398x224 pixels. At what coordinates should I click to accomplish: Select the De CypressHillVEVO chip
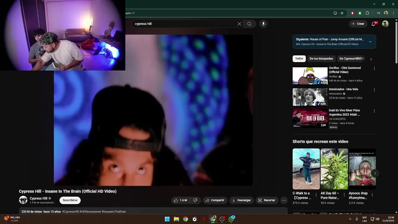click(352, 58)
